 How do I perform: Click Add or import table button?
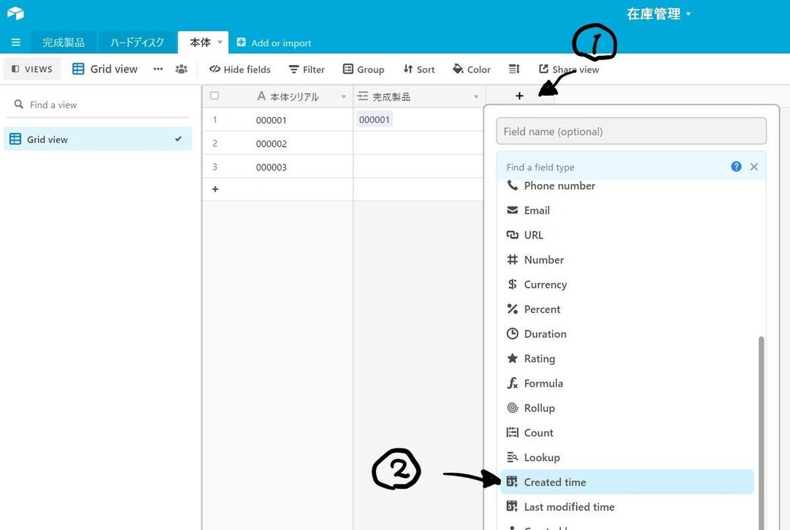coord(274,43)
